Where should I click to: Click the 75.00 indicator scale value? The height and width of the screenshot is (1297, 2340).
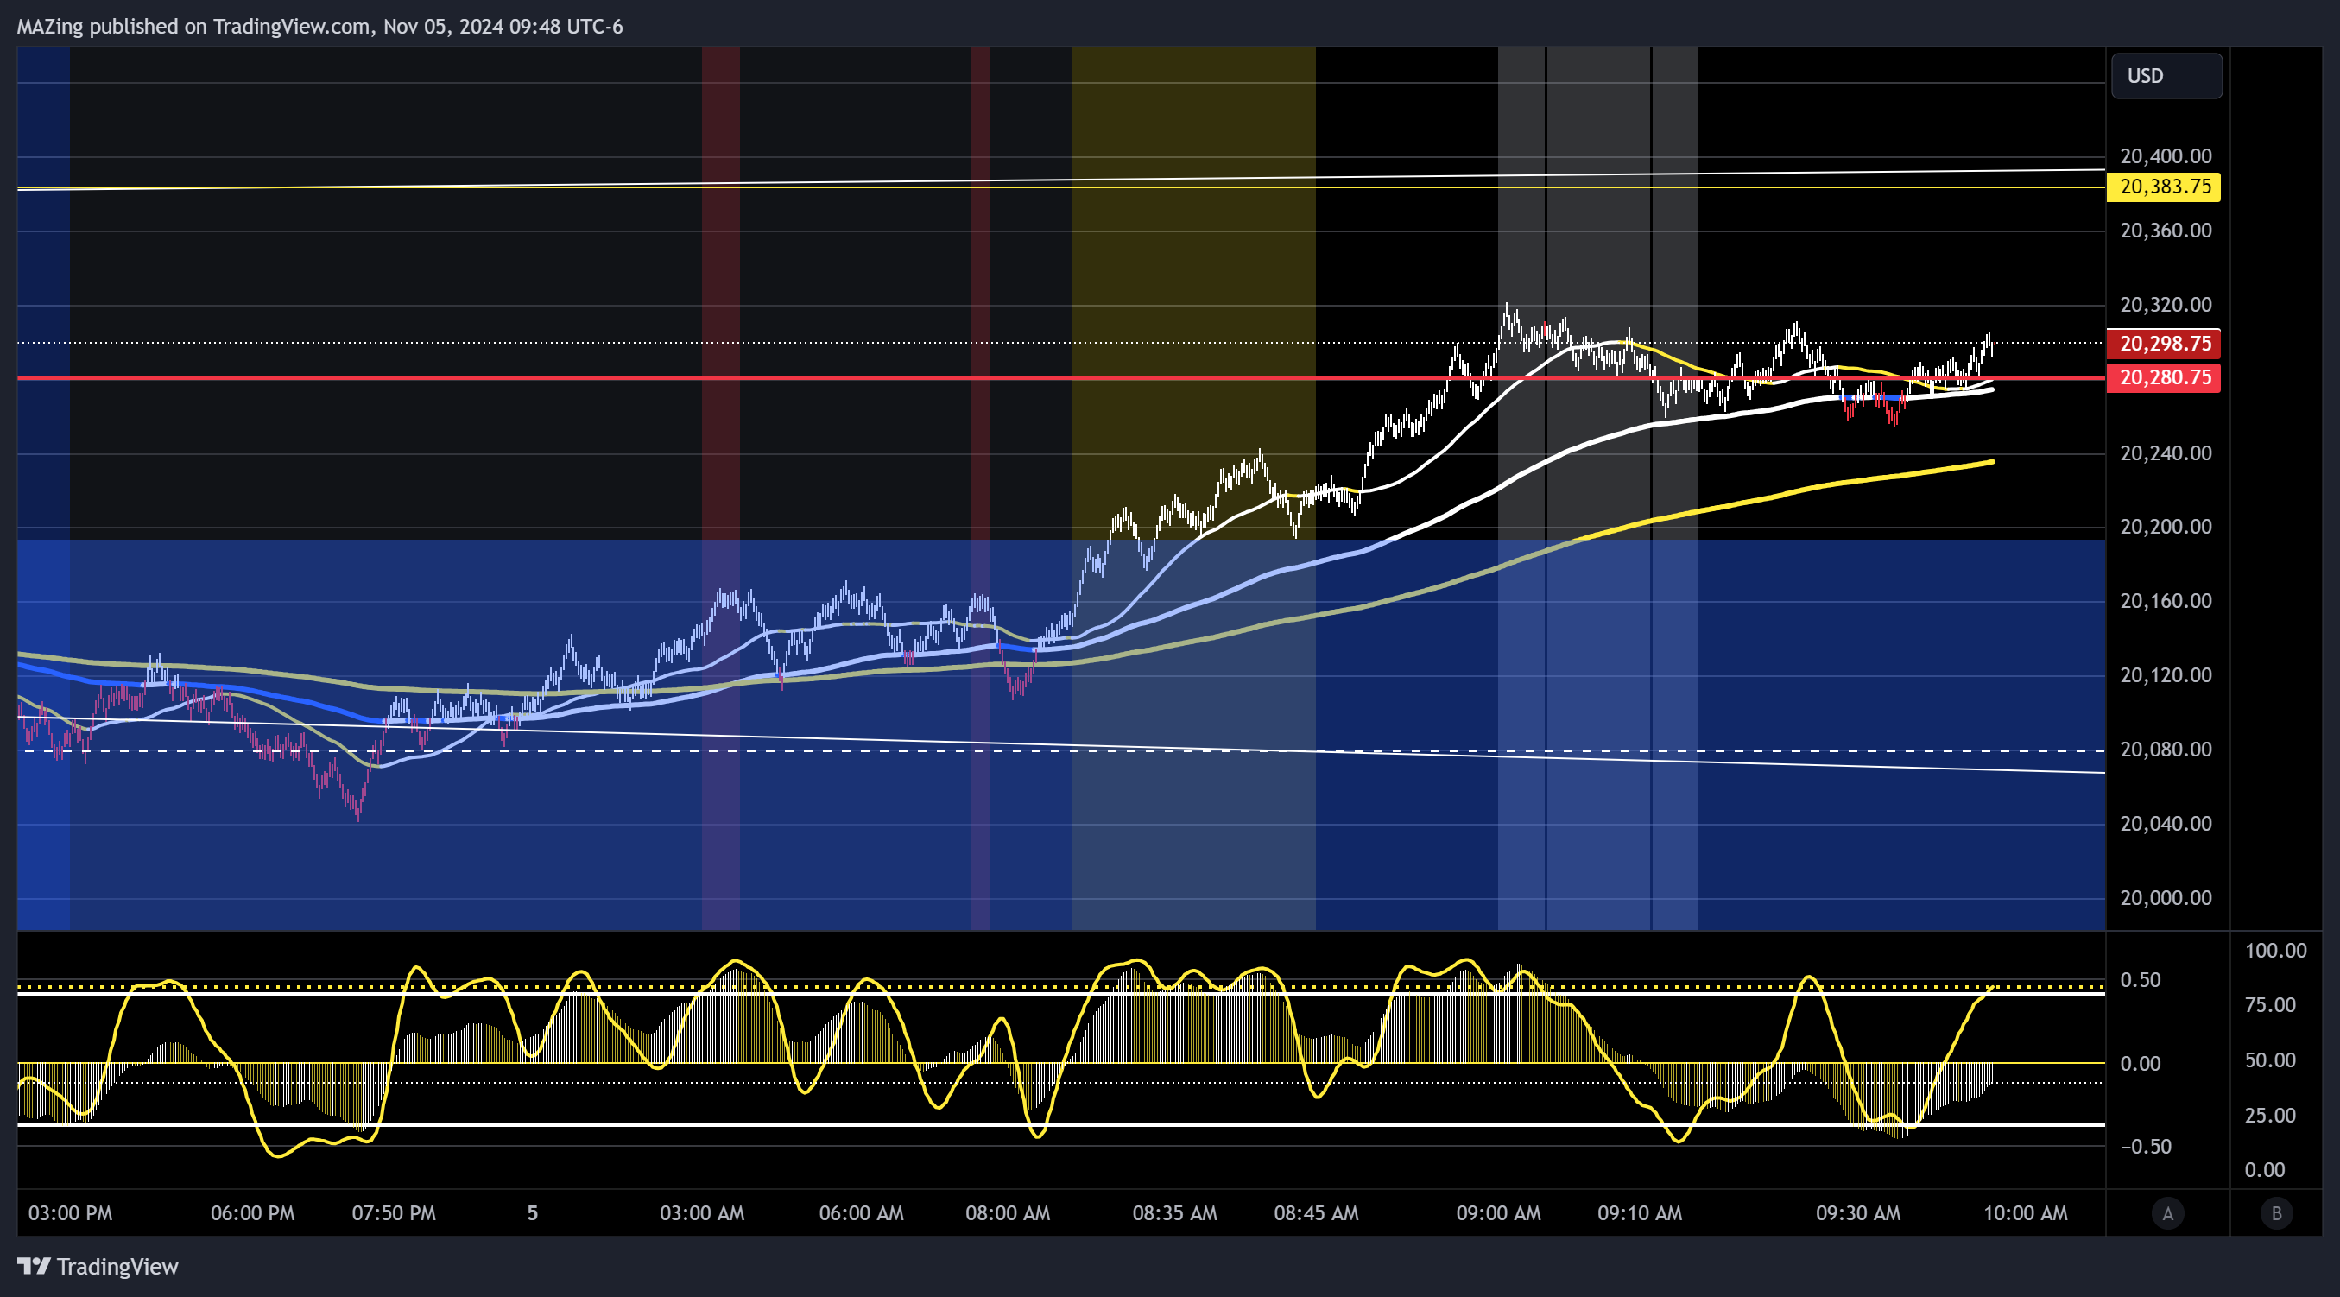coord(2270,1005)
